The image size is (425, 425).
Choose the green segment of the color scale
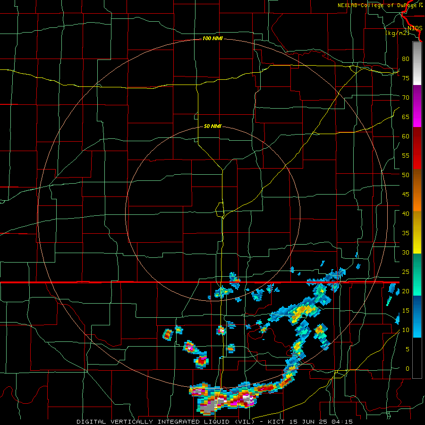[x=417, y=274]
